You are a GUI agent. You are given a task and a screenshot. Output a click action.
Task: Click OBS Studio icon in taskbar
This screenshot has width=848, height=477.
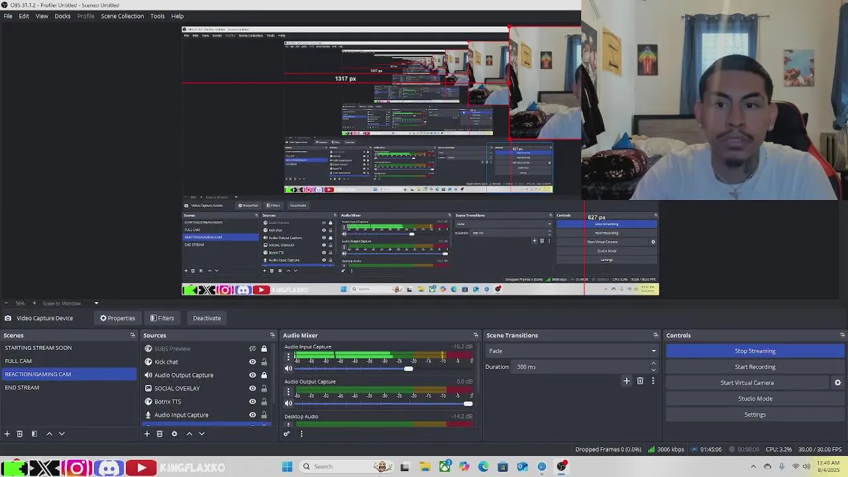[562, 466]
